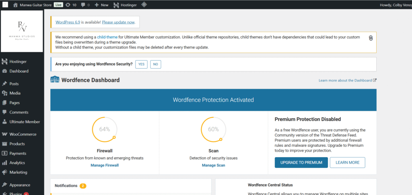
Task: Click the diamond icon in admin bar
Action: click(x=144, y=5)
